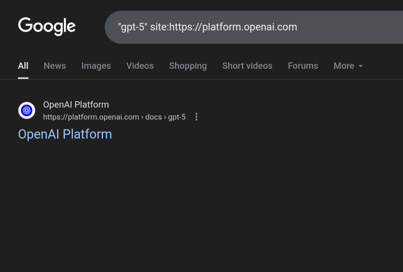The width and height of the screenshot is (403, 272).
Task: Click inside the Google search box
Action: (x=336, y=27)
